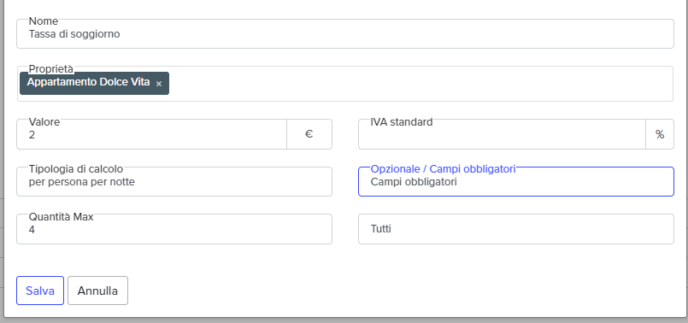
Task: Click the blue Opzionale / Campi obbligatori label
Action: click(x=443, y=169)
